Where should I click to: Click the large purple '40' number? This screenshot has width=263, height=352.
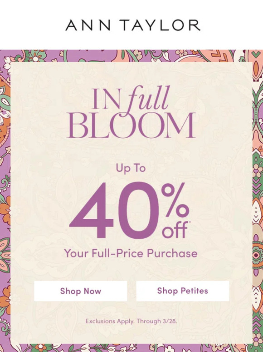(x=114, y=211)
